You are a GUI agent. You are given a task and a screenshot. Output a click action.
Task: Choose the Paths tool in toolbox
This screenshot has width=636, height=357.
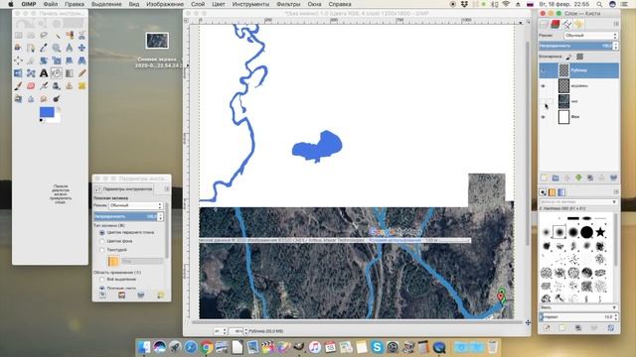(31, 48)
